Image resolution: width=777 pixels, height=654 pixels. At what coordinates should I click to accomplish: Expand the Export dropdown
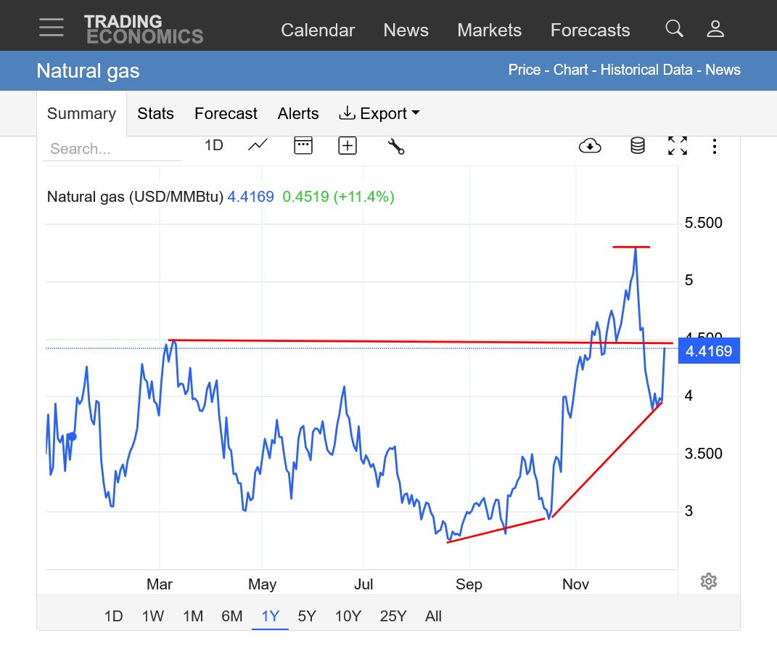(379, 114)
